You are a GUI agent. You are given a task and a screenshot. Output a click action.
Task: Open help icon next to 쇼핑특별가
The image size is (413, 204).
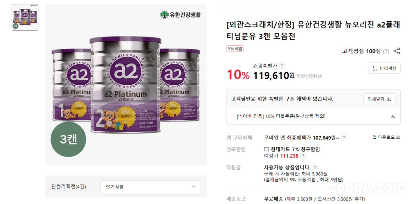coord(282,66)
